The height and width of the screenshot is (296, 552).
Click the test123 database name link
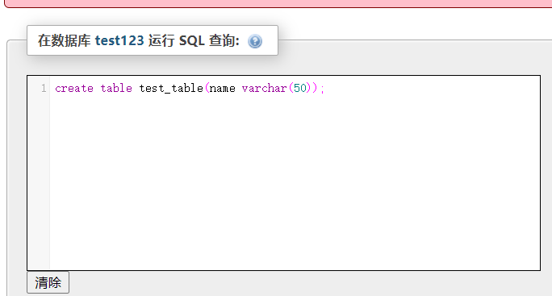119,40
